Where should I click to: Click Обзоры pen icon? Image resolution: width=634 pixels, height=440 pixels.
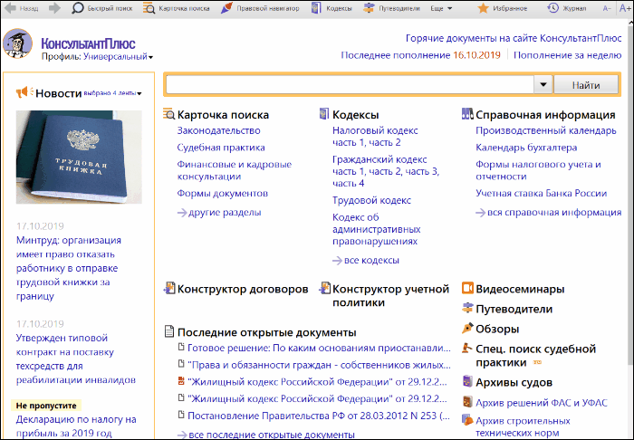click(x=467, y=328)
